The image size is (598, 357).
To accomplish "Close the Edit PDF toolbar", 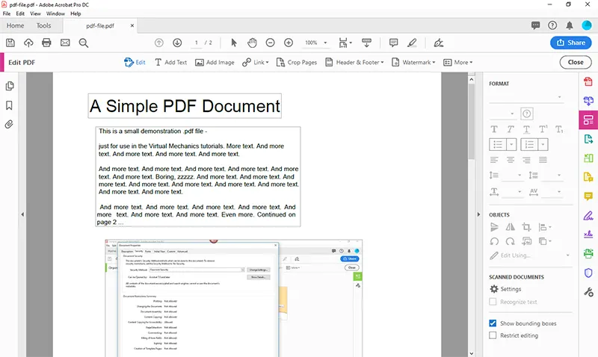I will (x=576, y=62).
